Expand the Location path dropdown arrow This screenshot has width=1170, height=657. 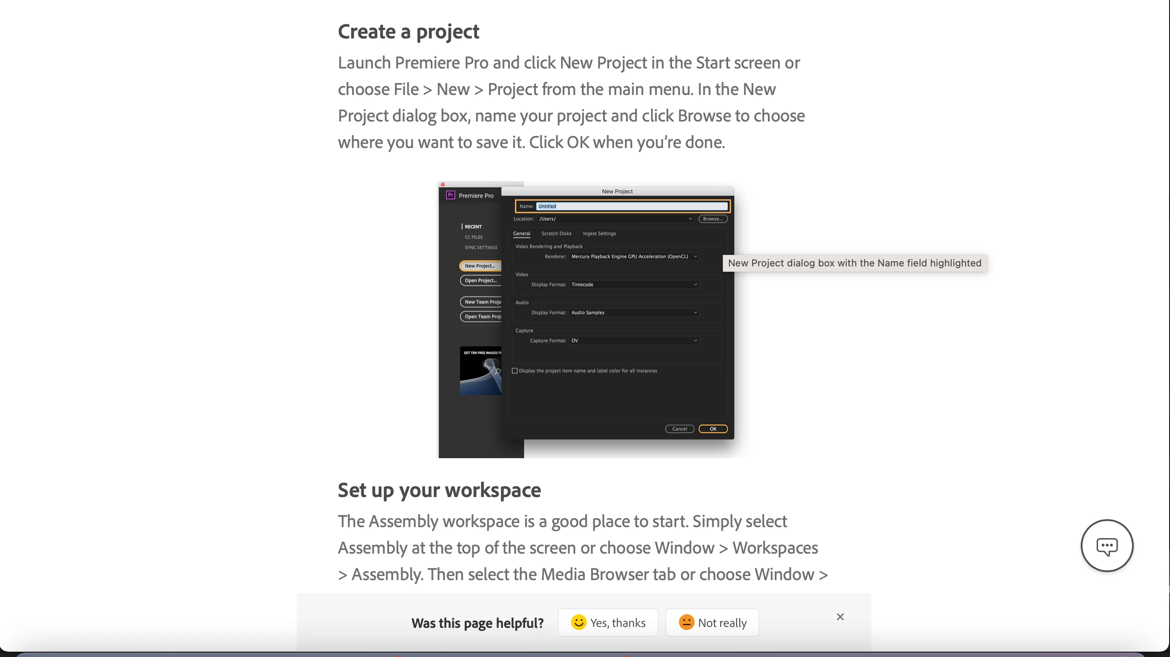click(690, 219)
